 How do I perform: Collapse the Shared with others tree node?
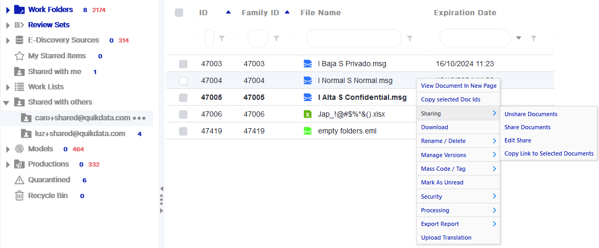(6, 103)
